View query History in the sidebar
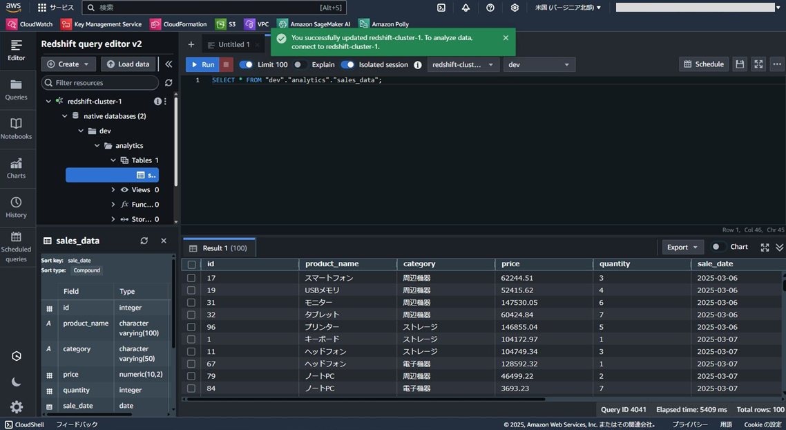Image resolution: width=786 pixels, height=430 pixels. [x=17, y=206]
